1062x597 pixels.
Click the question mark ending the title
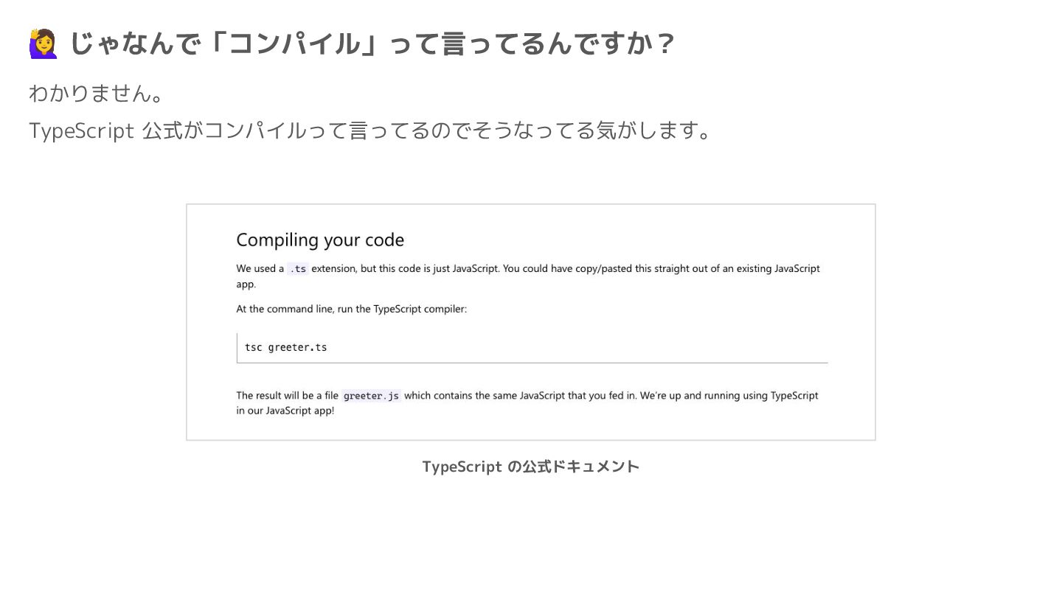666,43
